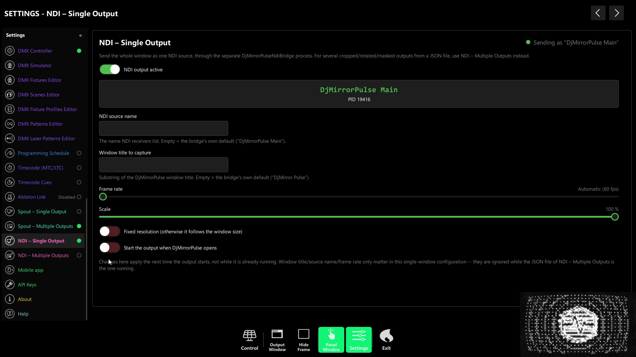Select NDI – Multiple Outputs menu entry
Image resolution: width=636 pixels, height=357 pixels.
click(43, 255)
